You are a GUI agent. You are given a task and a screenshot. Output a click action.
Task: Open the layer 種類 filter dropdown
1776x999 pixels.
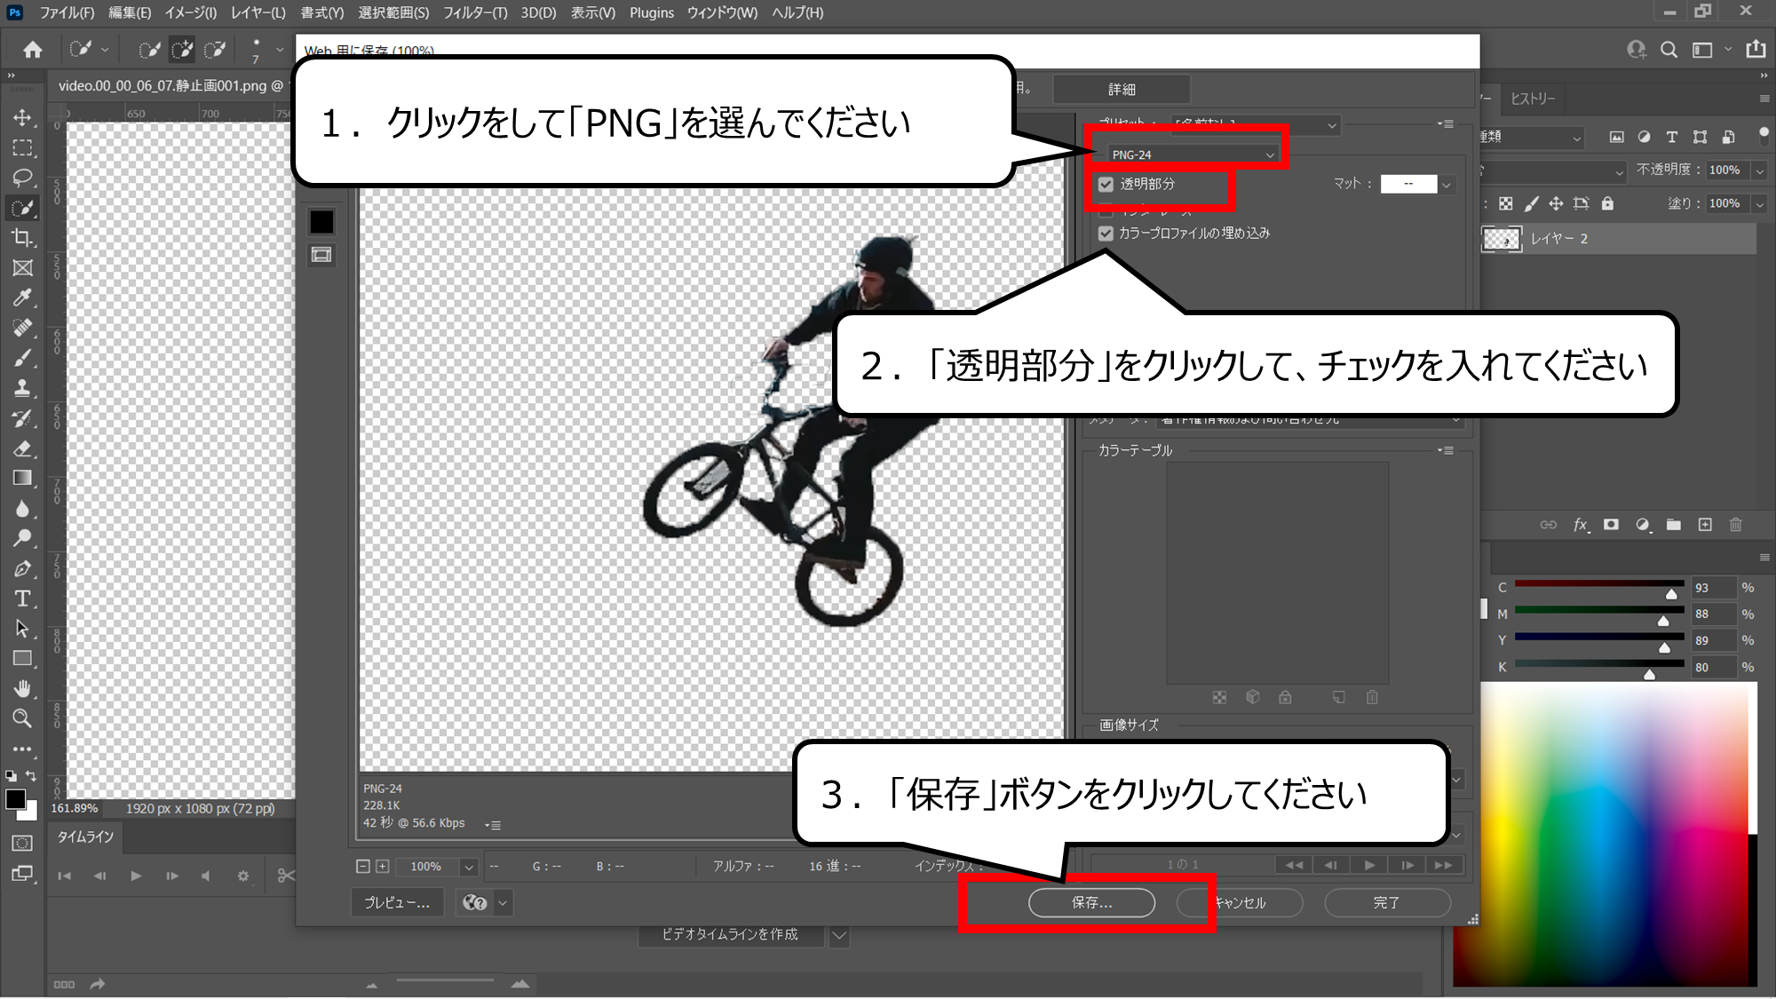coord(1531,137)
